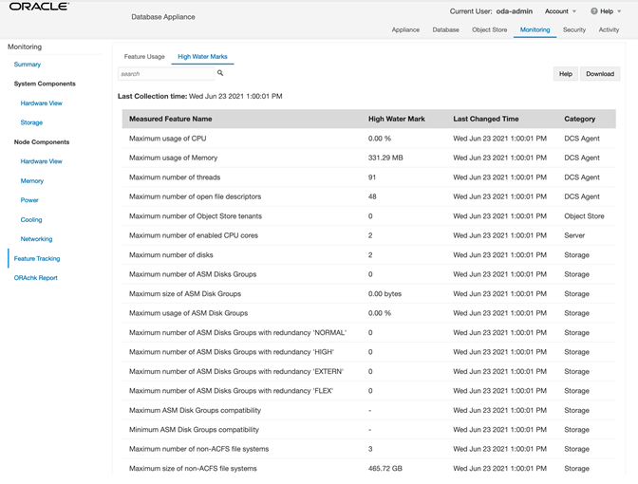Click the Help button beside Download
This screenshot has height=484, width=638.
click(x=566, y=74)
